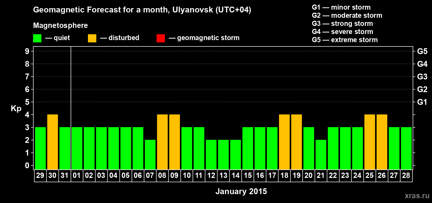Click the red geomagnetic storm legend swatch
432x203 pixels.
(x=161, y=38)
